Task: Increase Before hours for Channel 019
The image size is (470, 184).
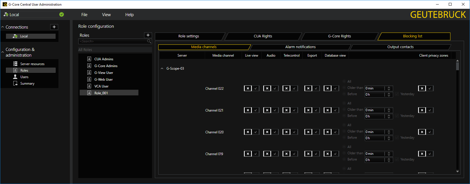Action: pos(389,159)
